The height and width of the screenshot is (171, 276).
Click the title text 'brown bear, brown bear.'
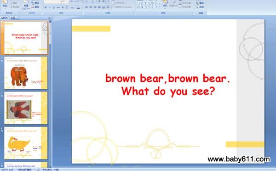[167, 78]
